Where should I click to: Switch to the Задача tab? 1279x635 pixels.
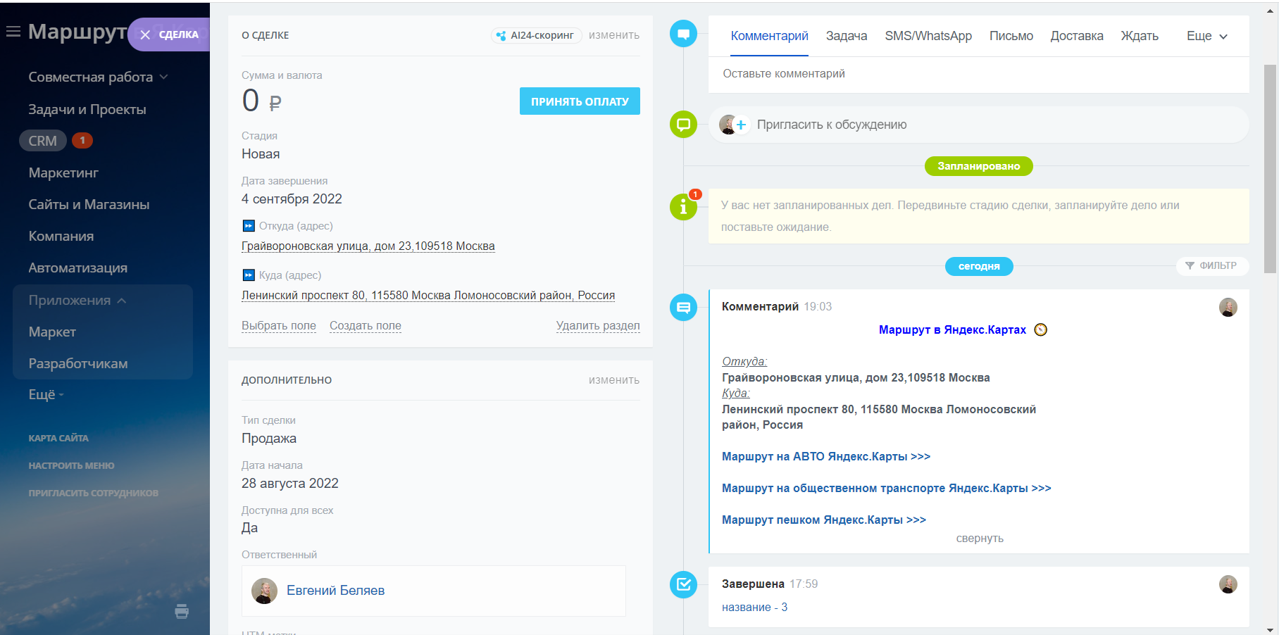[847, 36]
